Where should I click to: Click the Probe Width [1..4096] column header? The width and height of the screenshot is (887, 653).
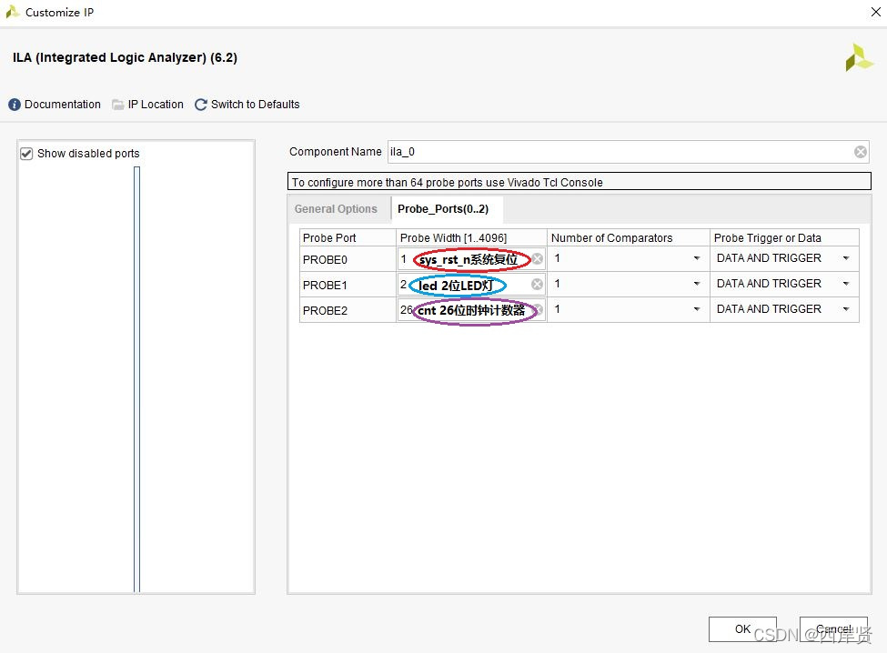[471, 238]
